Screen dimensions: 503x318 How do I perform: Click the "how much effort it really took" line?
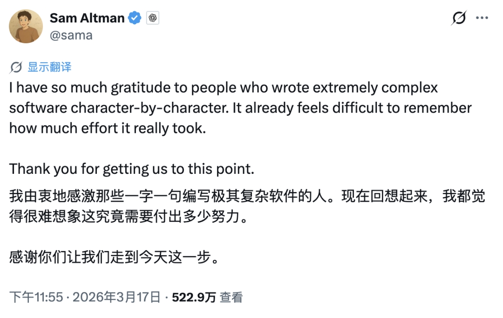[108, 128]
